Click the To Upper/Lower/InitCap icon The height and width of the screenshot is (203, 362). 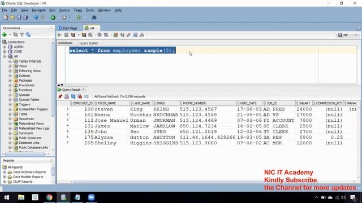point(122,35)
